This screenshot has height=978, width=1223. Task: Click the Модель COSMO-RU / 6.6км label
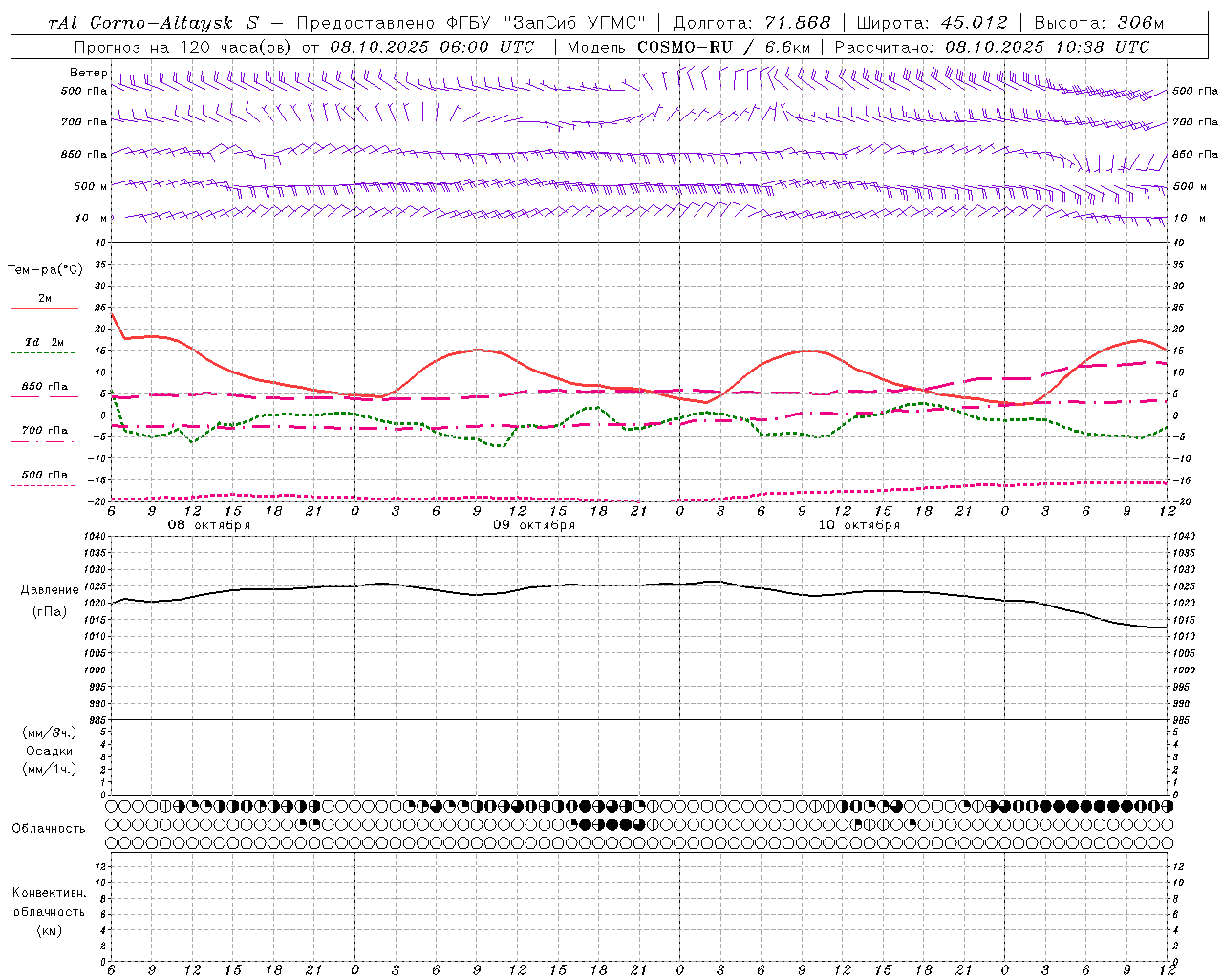688,47
